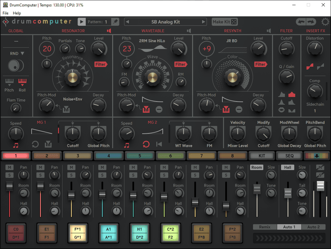Viewport: 331px width, 249px height.
Task: Open MG 1 Cutoff target dropdown
Action: pos(73,146)
